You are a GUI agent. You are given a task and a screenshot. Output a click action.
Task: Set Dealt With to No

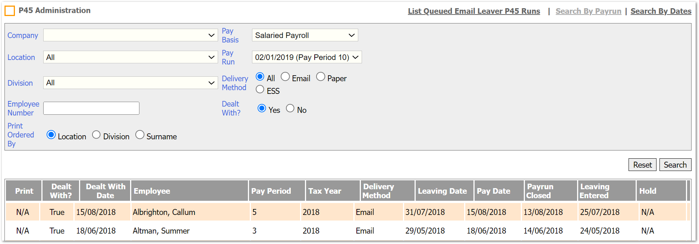tap(290, 108)
